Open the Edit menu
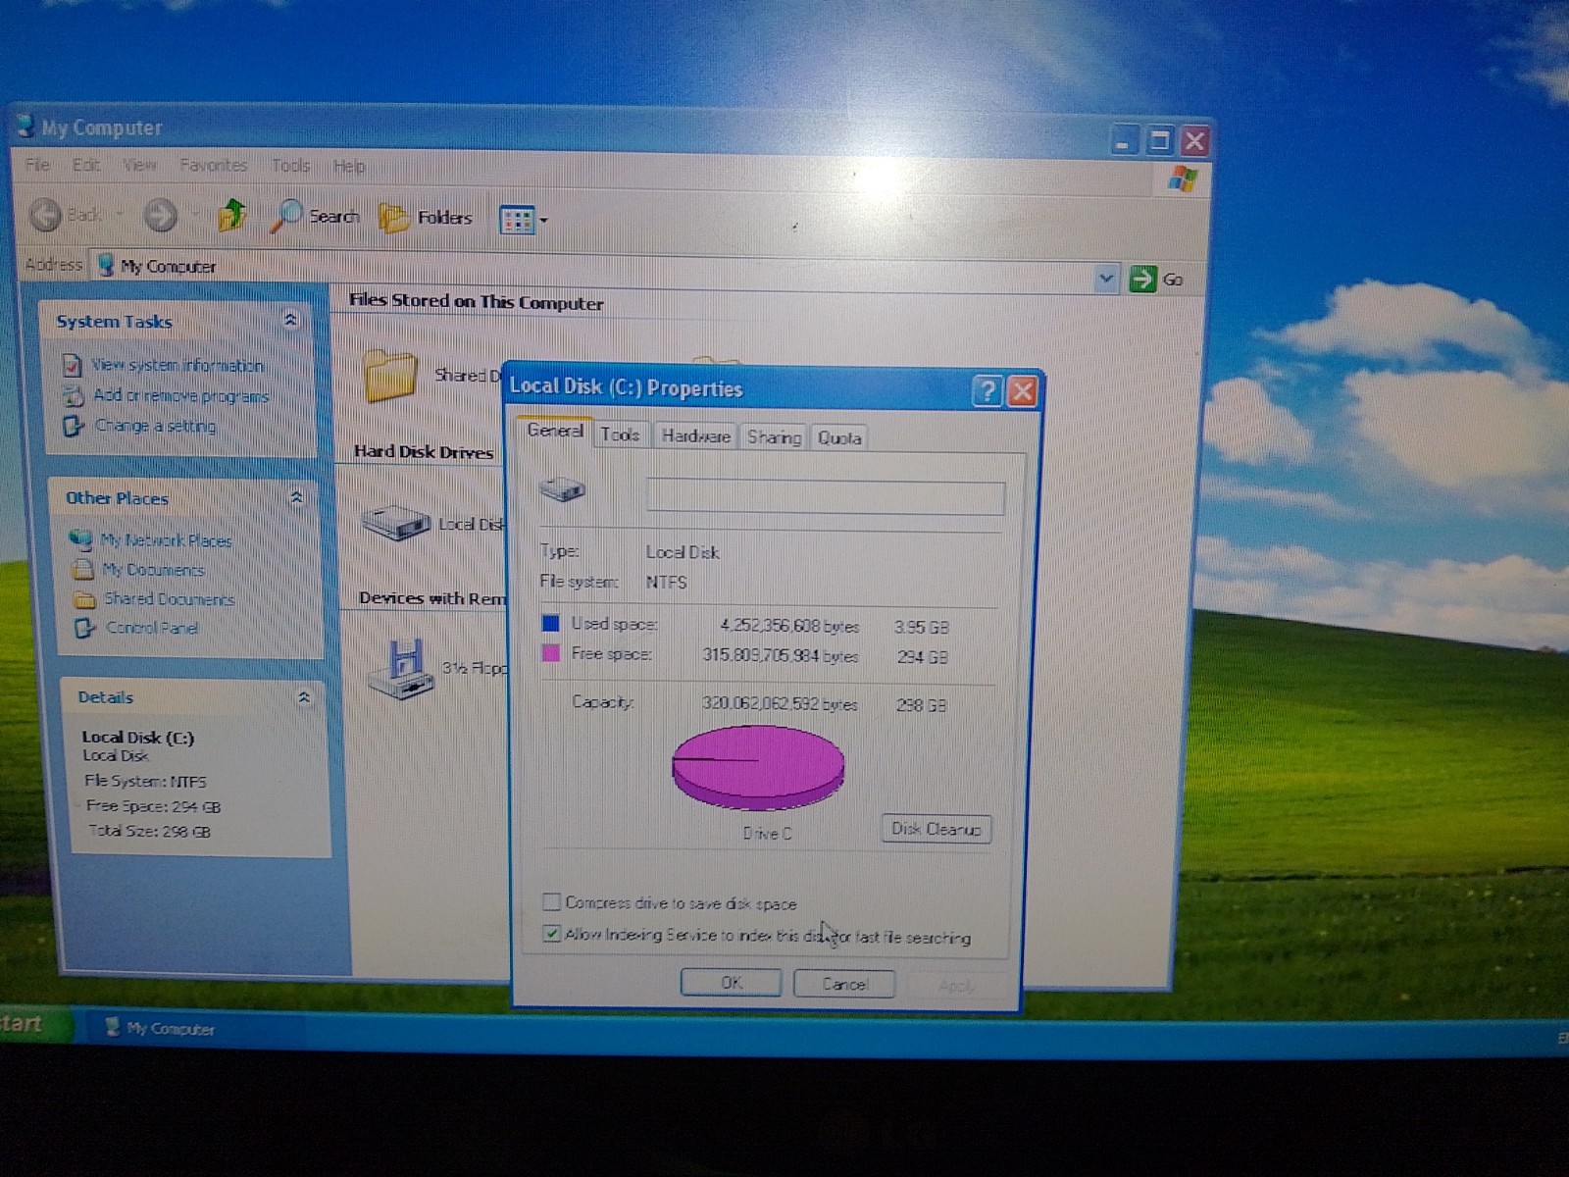1569x1177 pixels. point(85,165)
